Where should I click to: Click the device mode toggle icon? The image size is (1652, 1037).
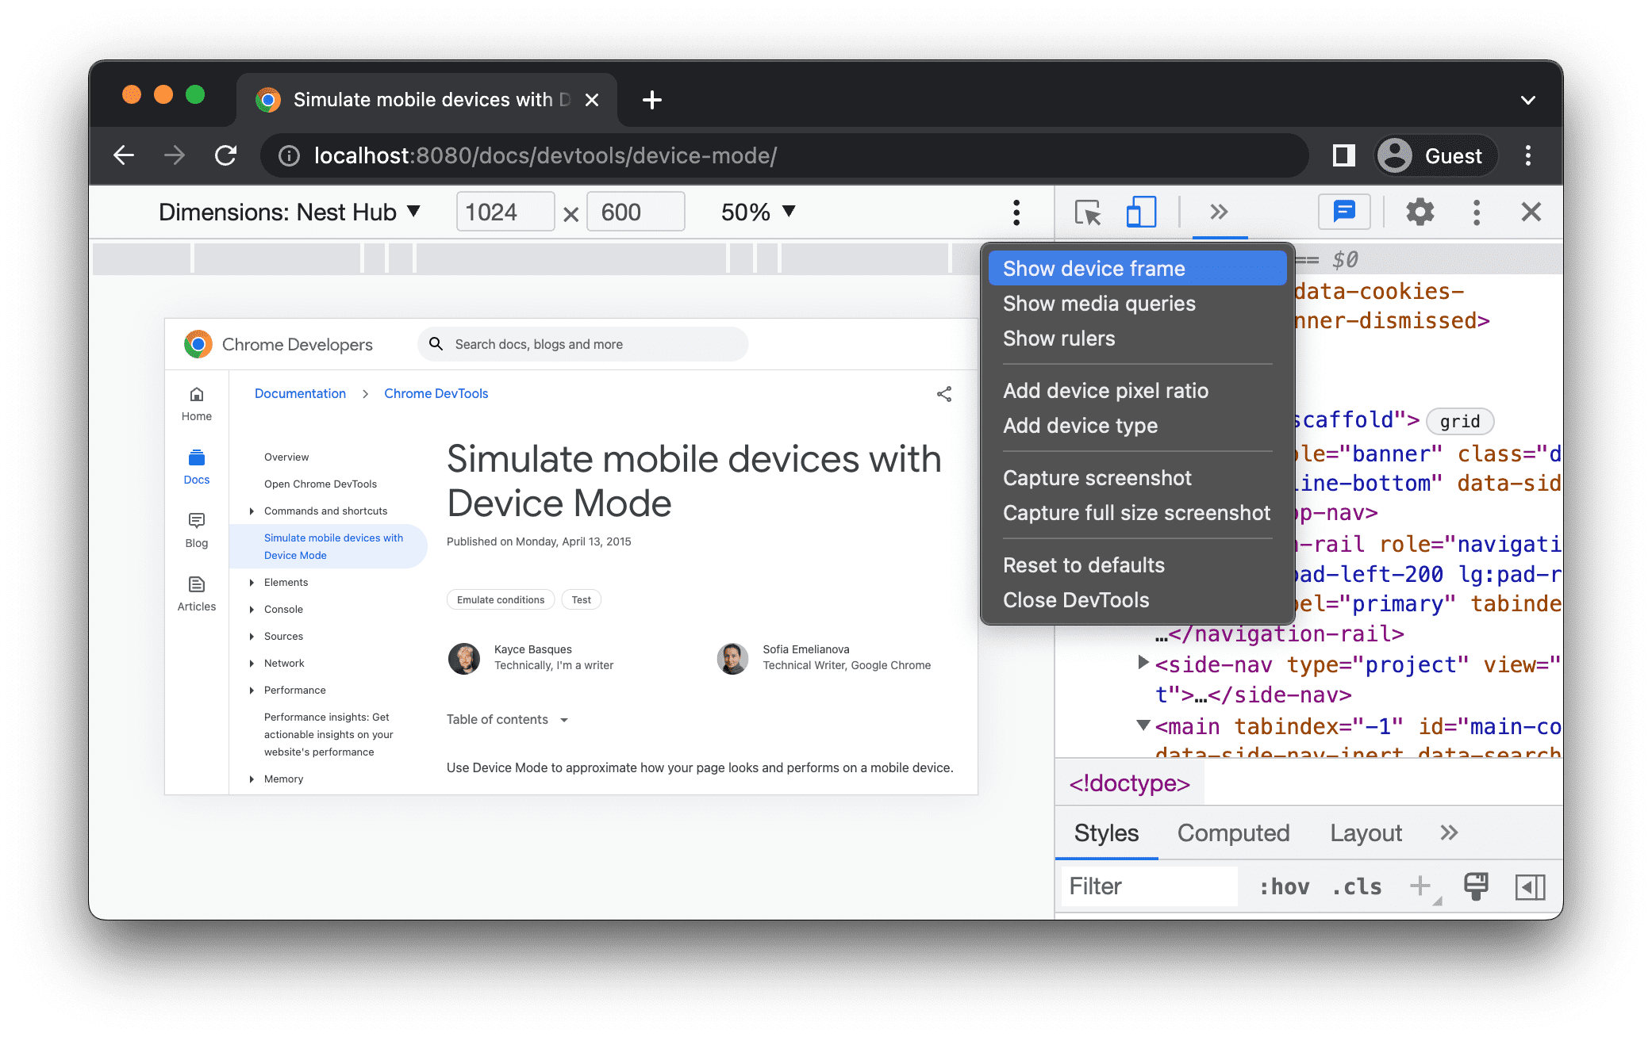(x=1142, y=212)
